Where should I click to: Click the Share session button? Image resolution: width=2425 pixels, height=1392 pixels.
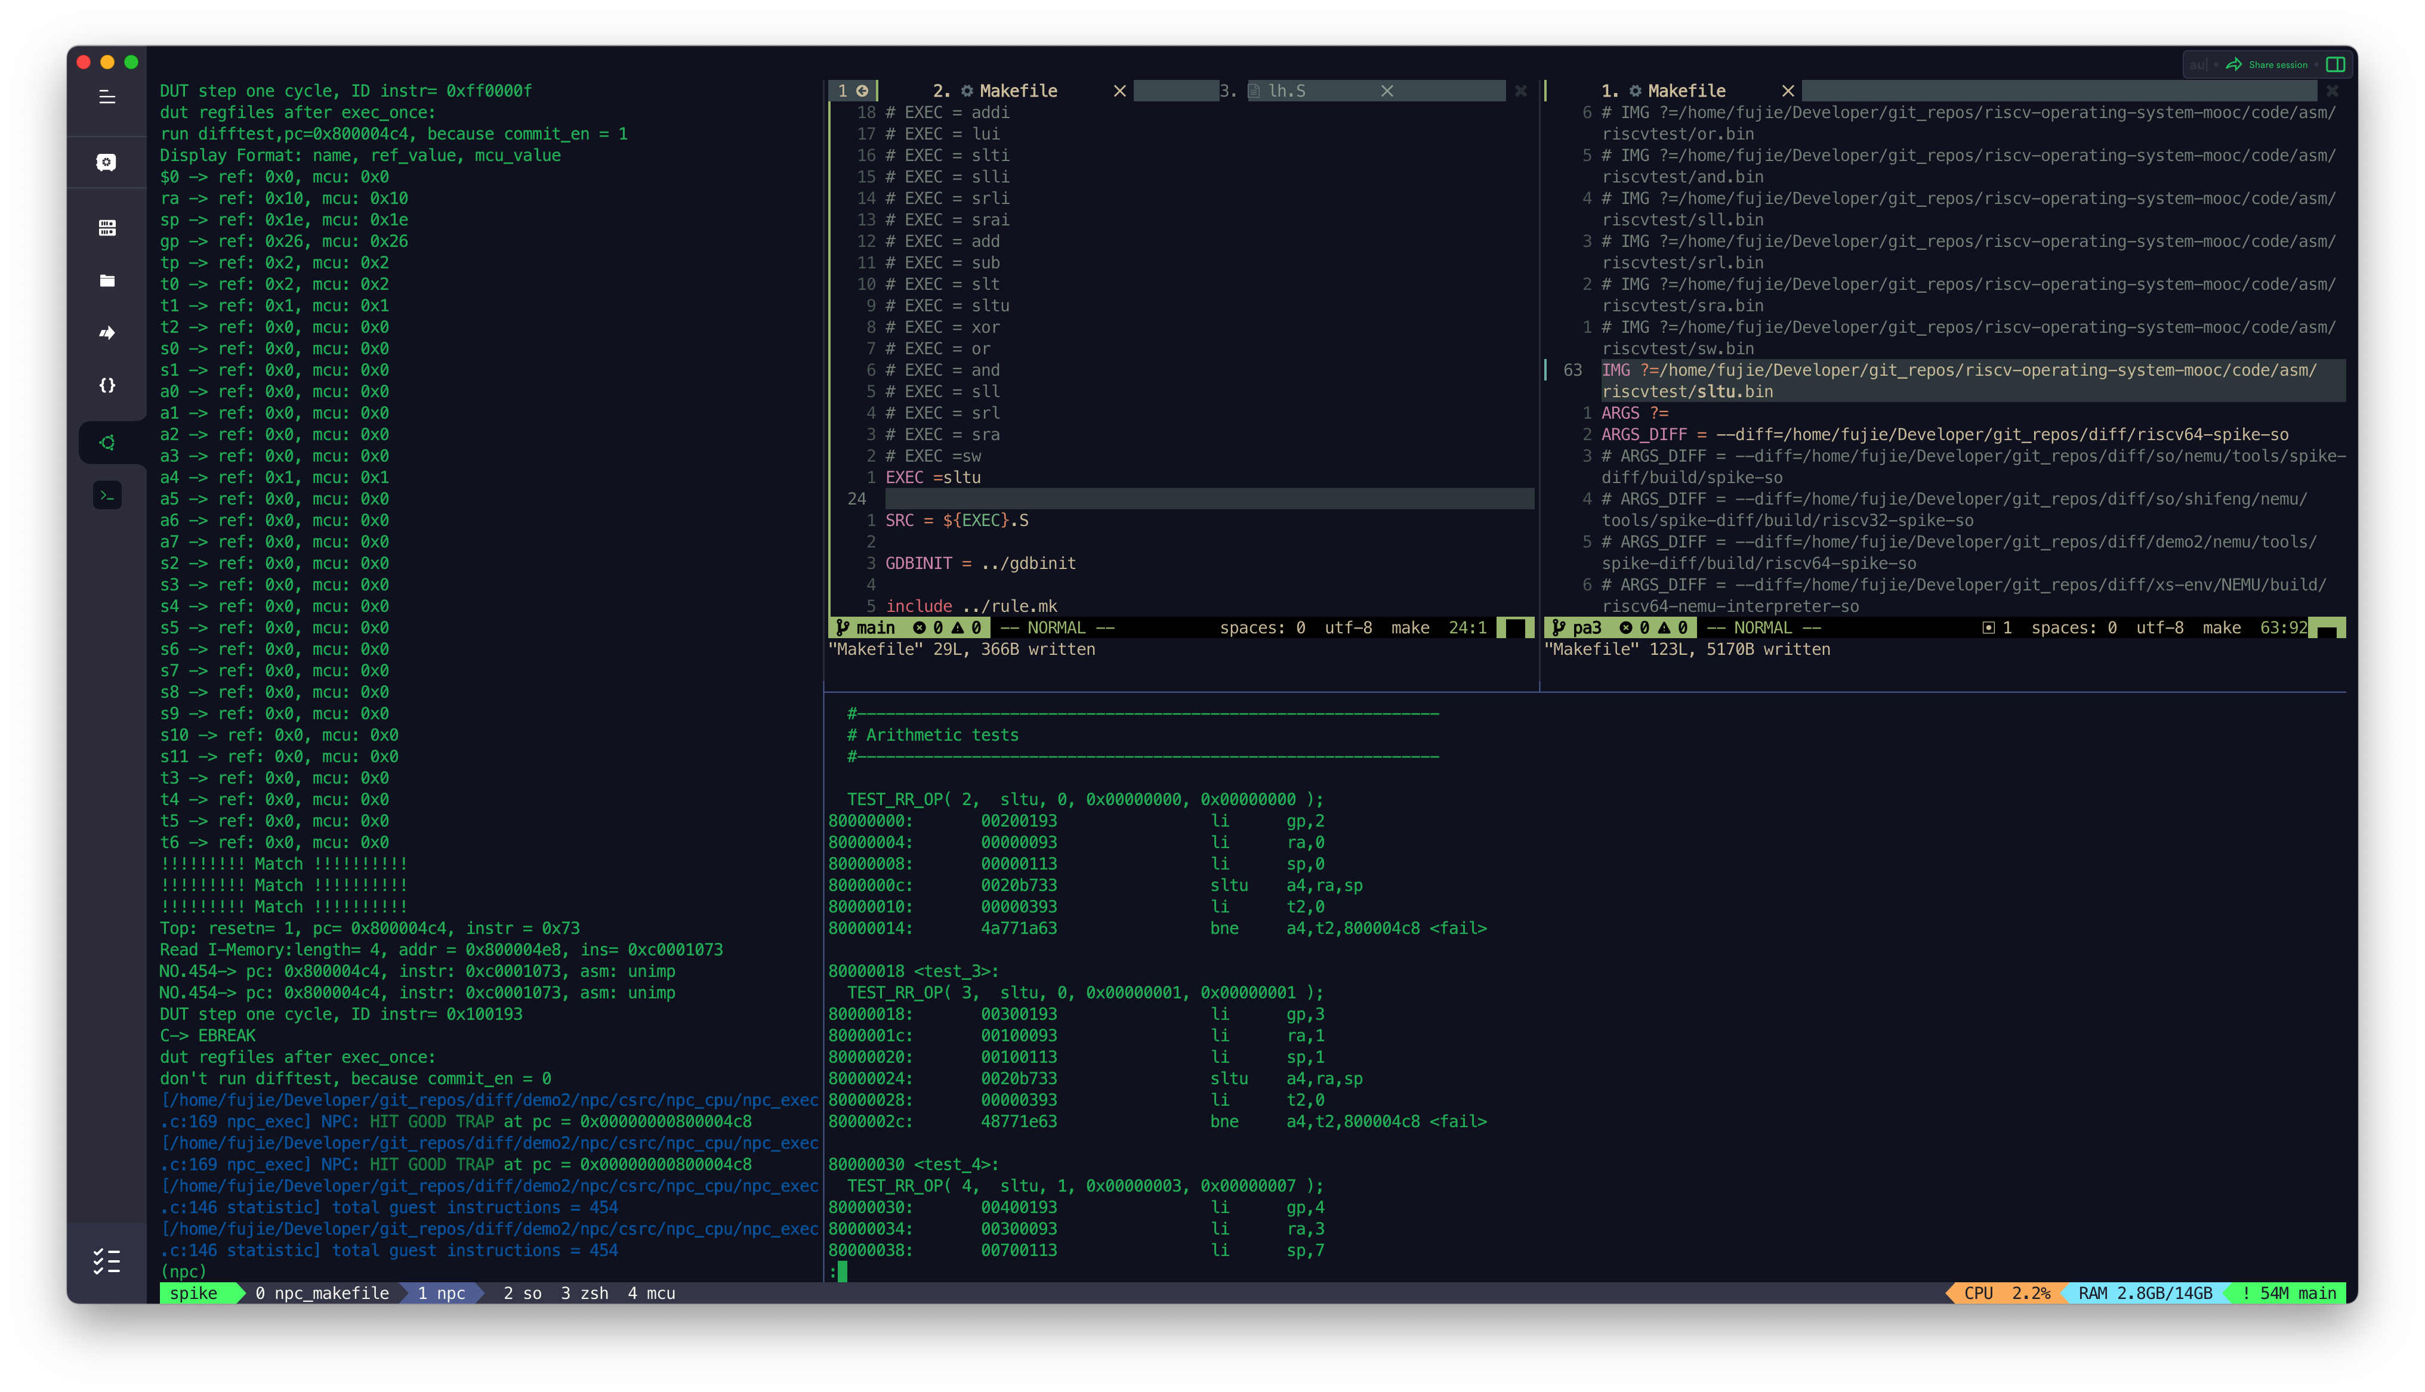pos(2266,65)
